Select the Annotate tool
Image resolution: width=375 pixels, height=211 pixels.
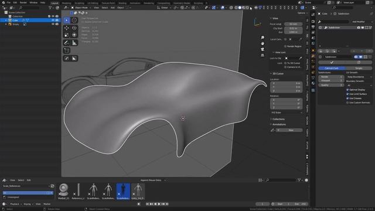click(67, 43)
